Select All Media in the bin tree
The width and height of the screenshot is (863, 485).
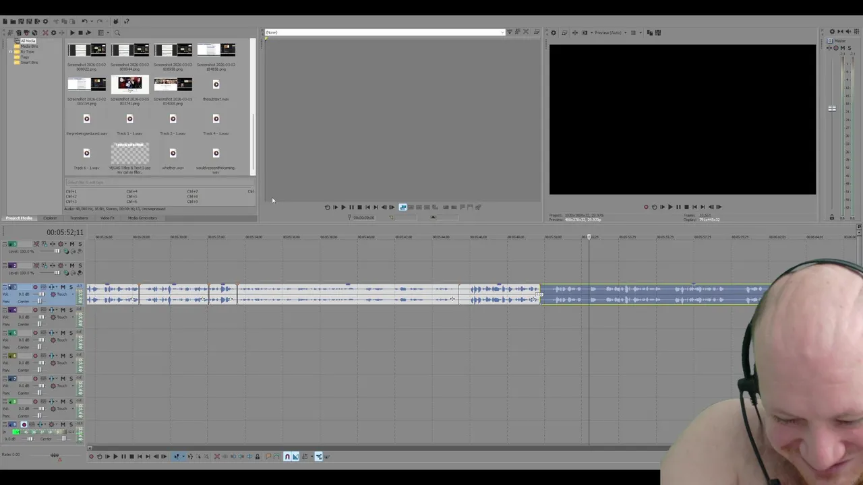[26, 41]
